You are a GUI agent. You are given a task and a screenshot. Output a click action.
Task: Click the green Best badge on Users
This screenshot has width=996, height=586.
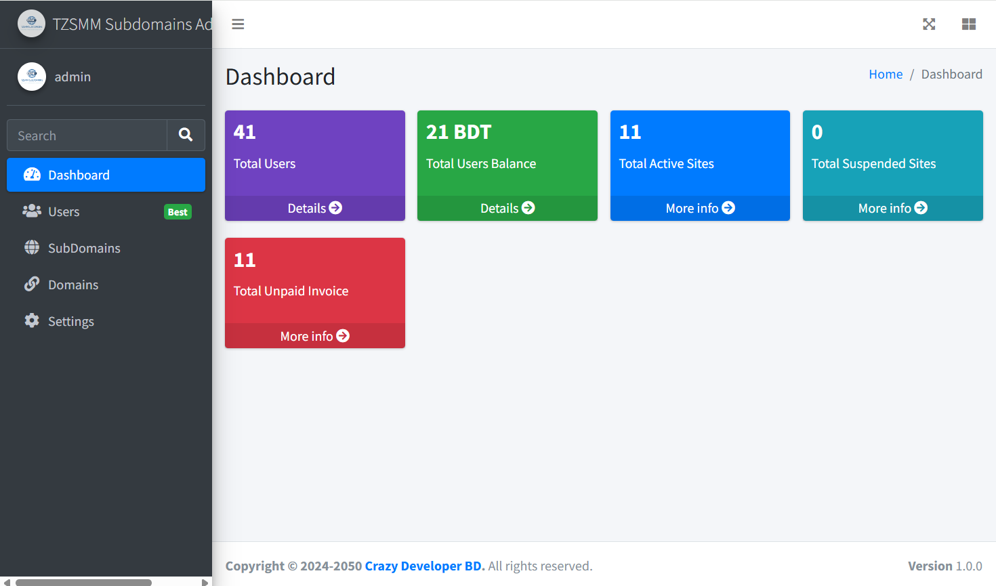[177, 211]
